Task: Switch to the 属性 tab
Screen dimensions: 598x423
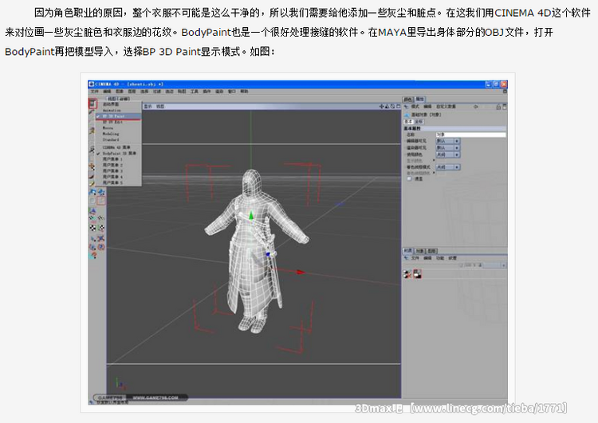Action: coord(419,99)
